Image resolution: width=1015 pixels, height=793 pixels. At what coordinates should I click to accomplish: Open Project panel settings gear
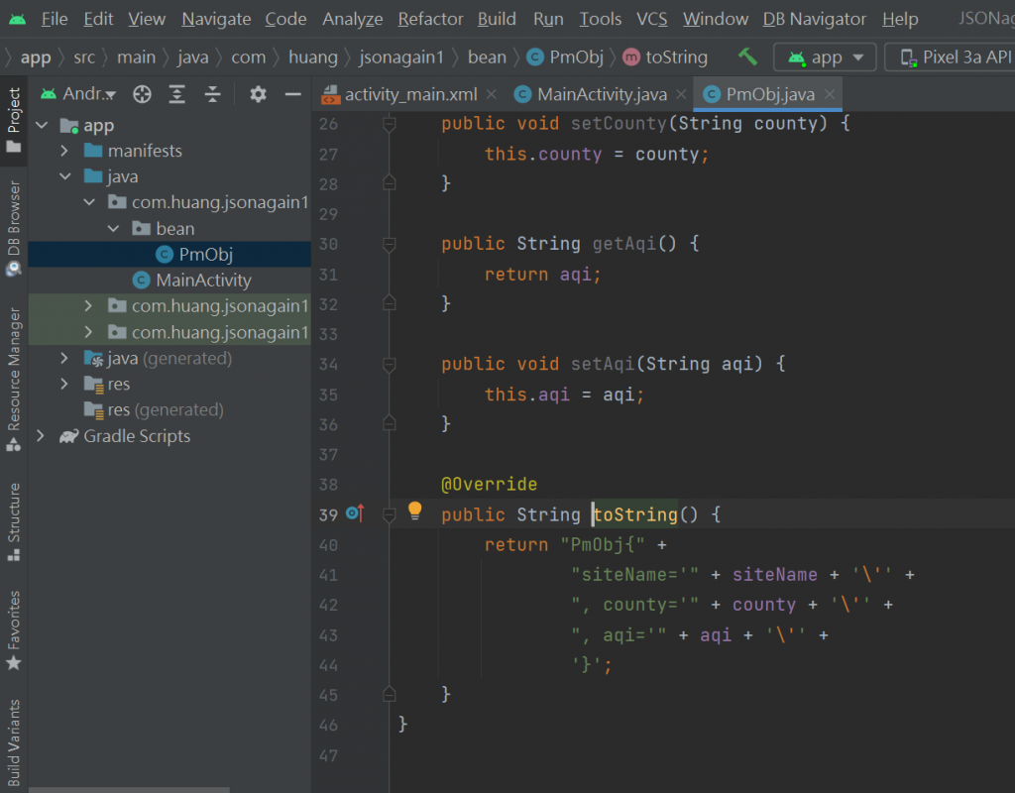tap(258, 94)
